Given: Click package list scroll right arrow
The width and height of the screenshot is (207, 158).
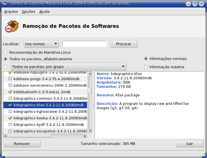Looking at the screenshot, I should pyautogui.click(x=85, y=136).
